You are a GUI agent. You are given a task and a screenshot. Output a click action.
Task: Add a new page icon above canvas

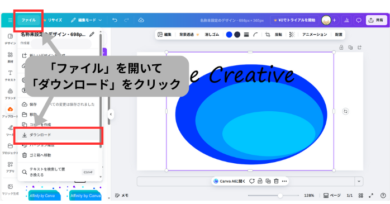359,48
